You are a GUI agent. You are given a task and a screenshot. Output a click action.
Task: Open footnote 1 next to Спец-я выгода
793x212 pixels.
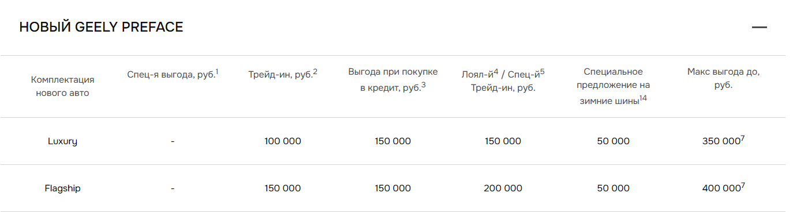pos(216,71)
